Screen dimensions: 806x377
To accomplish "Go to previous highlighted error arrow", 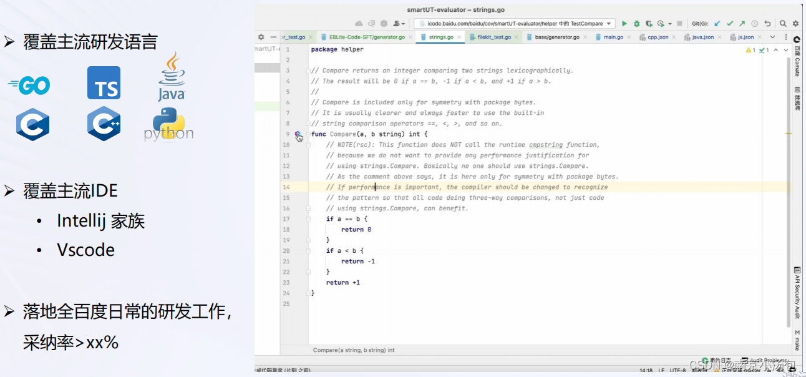I will [776, 50].
